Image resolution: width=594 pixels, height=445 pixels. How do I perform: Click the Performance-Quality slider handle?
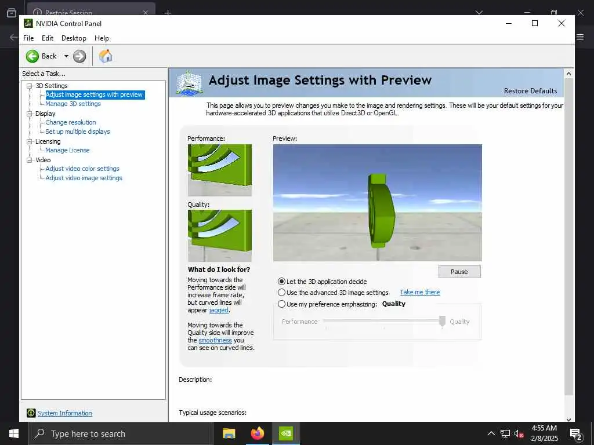click(x=442, y=321)
